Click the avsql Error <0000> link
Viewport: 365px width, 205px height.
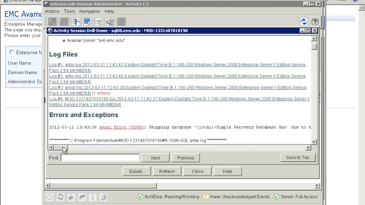[x=121, y=127]
